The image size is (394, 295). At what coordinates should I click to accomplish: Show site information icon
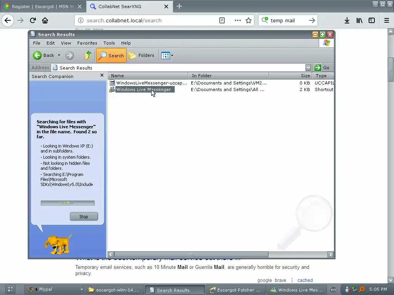81,21
